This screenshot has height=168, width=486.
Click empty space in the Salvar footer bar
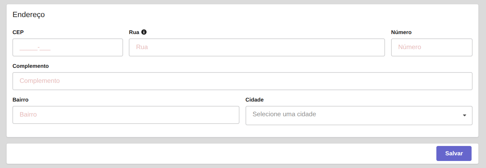tap(218, 154)
